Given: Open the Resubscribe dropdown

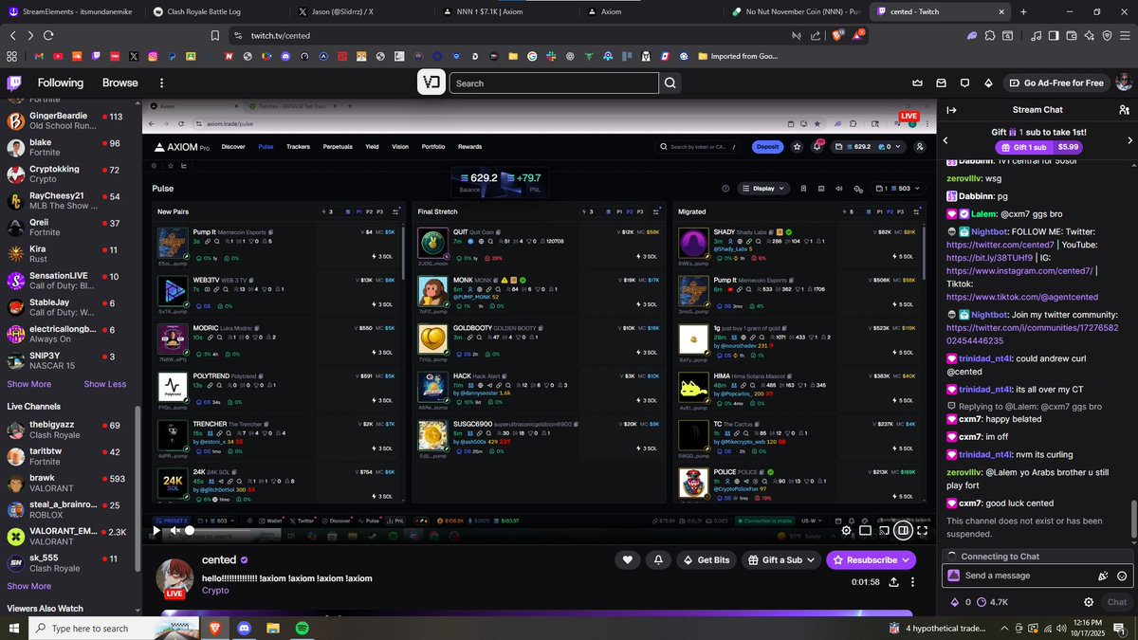Looking at the screenshot, I should click(871, 560).
